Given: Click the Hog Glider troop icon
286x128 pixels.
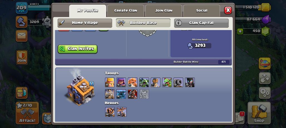Looking at the screenshot, I should 133,94.
